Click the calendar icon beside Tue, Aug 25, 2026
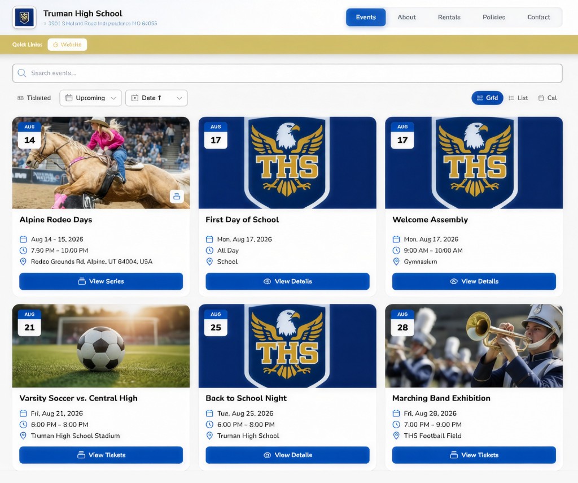The width and height of the screenshot is (578, 483). (209, 414)
